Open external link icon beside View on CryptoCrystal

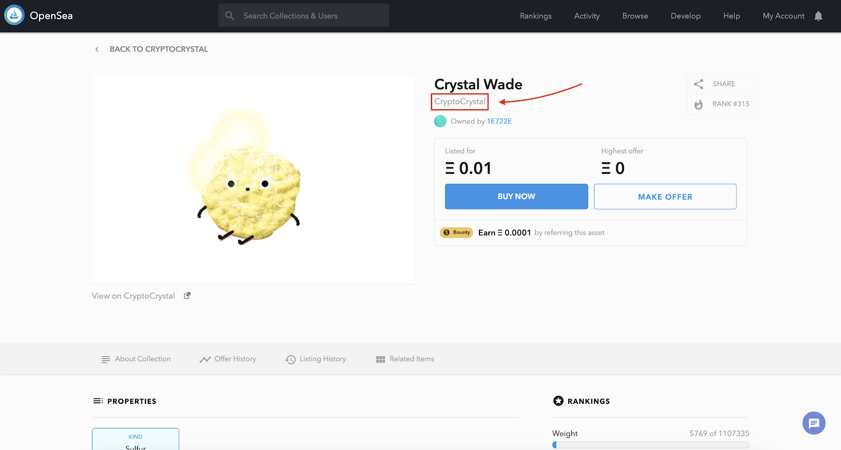[187, 296]
